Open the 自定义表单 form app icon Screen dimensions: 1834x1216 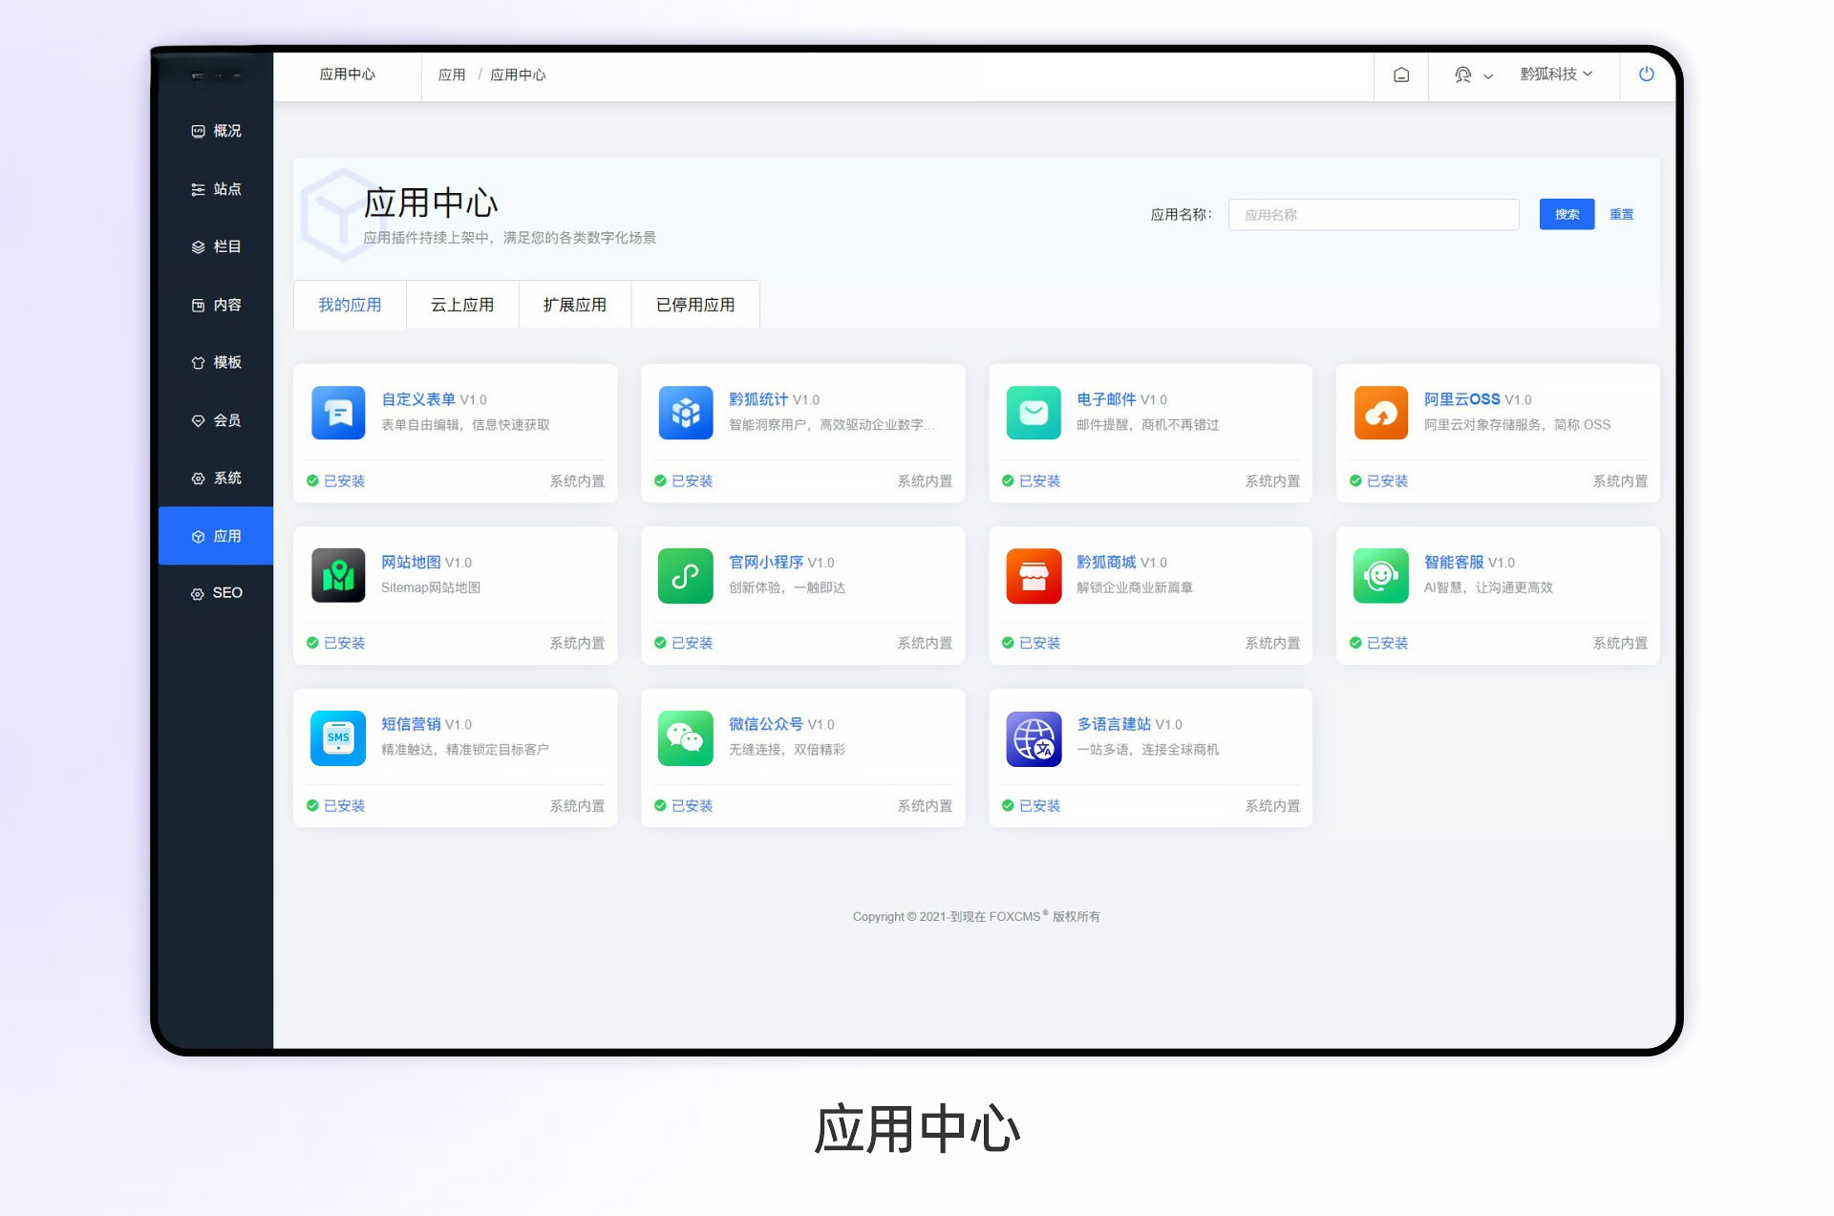pyautogui.click(x=338, y=413)
